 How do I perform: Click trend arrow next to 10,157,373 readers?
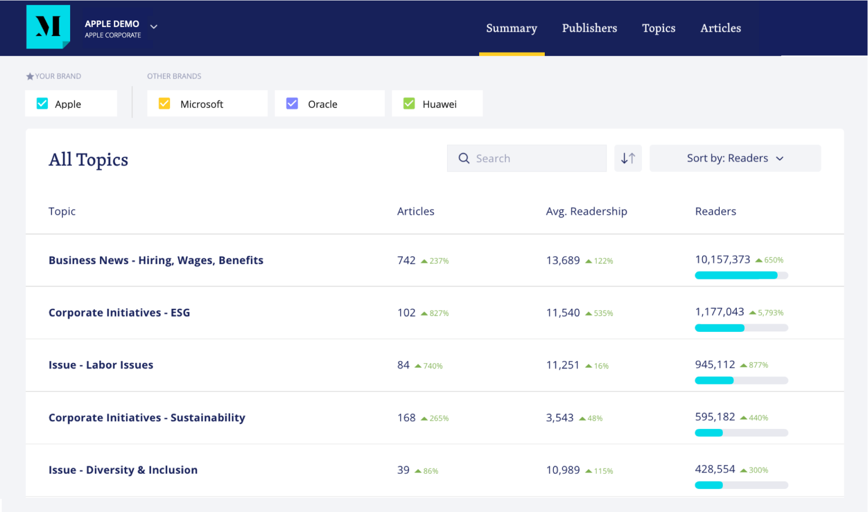[758, 260]
